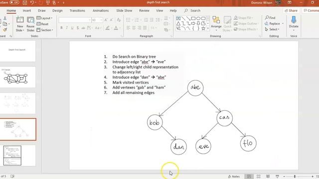Click the Search box in ribbon
Screen dimensions: 319x179
point(192,10)
